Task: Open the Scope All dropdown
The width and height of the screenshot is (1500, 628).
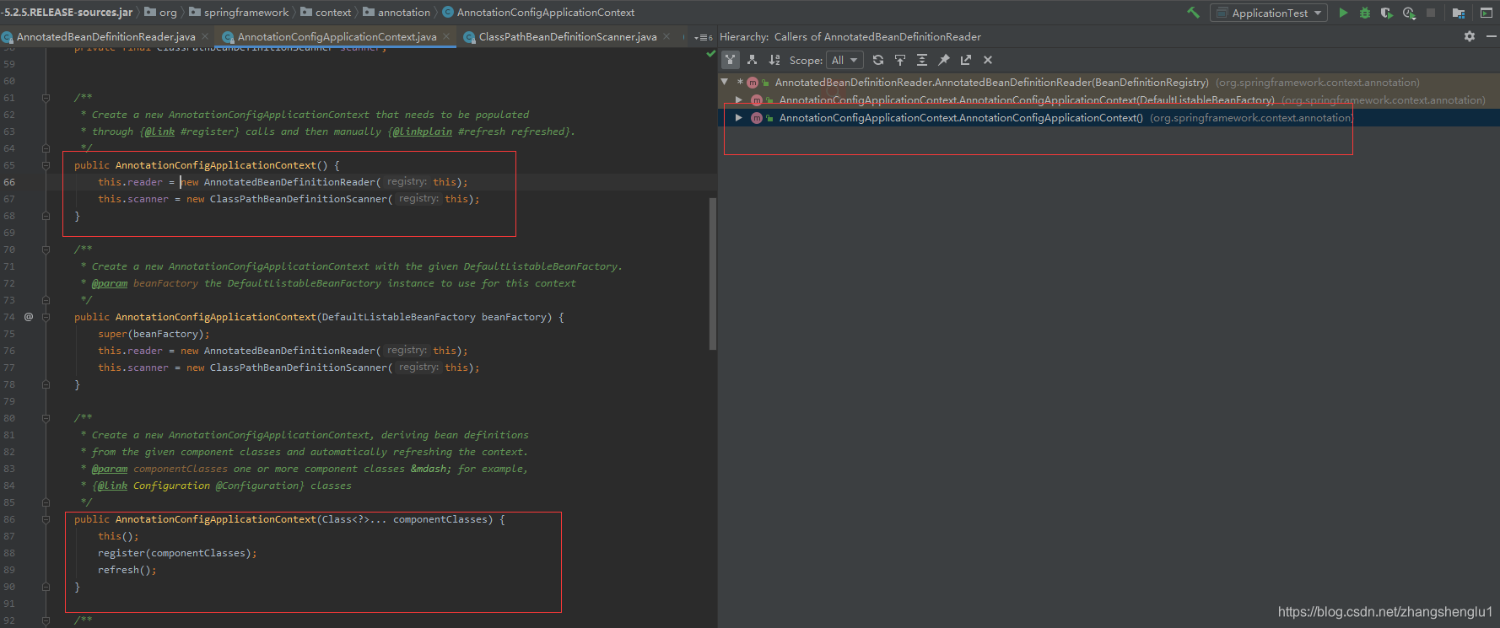Action: (844, 60)
